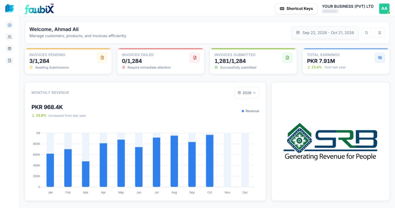Click the blue stacked-layers app logo
This screenshot has height=208, width=395.
click(x=10, y=8)
